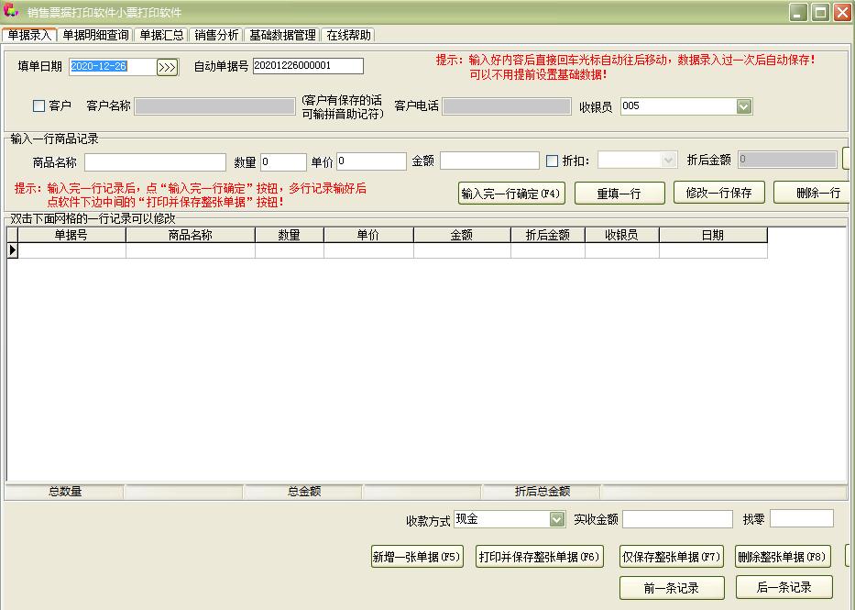The width and height of the screenshot is (855, 610).
Task: Enable the 客户 checkbox
Action: pos(39,106)
